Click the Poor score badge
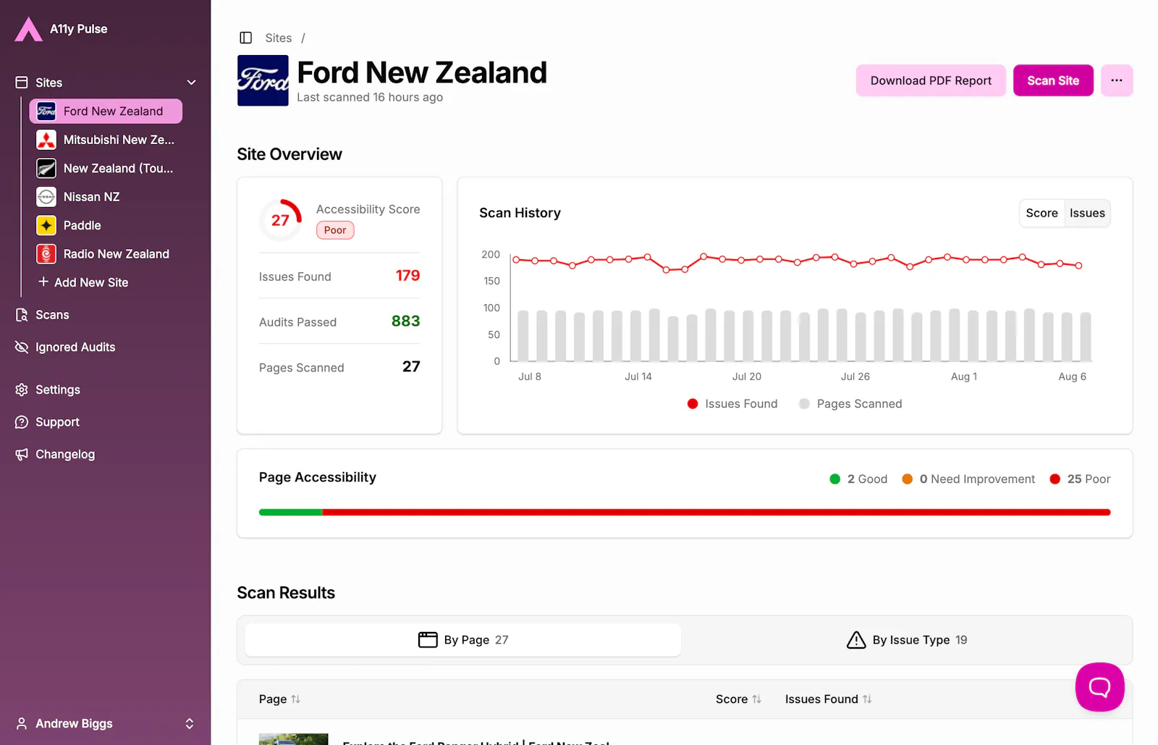The width and height of the screenshot is (1158, 745). [x=335, y=230]
